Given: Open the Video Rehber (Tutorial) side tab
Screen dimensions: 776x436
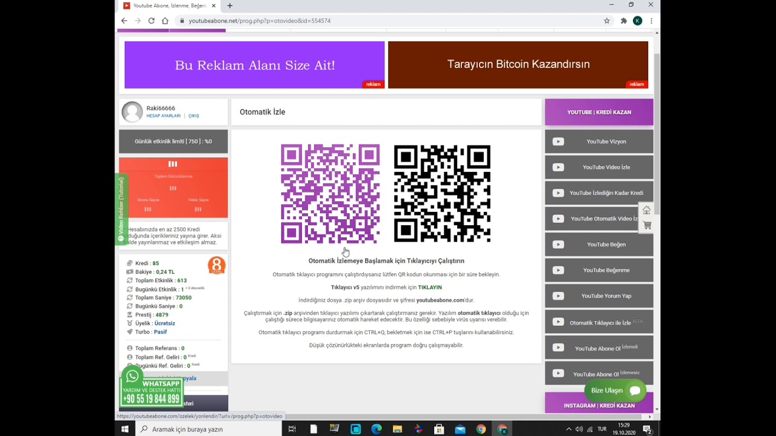Looking at the screenshot, I should [121, 210].
